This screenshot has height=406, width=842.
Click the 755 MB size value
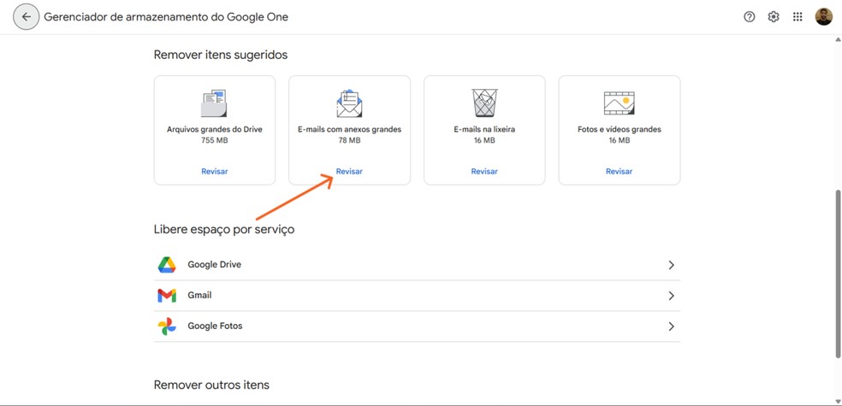point(214,140)
